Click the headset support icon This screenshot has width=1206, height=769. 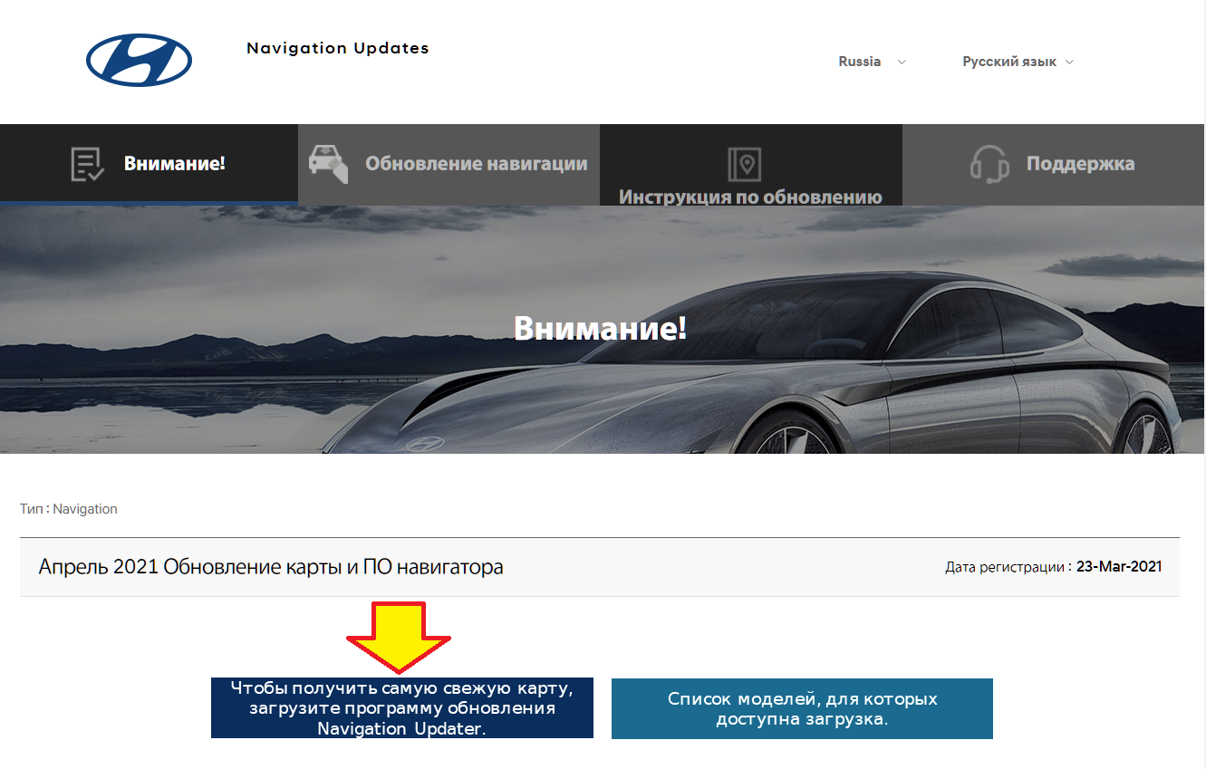[x=989, y=164]
